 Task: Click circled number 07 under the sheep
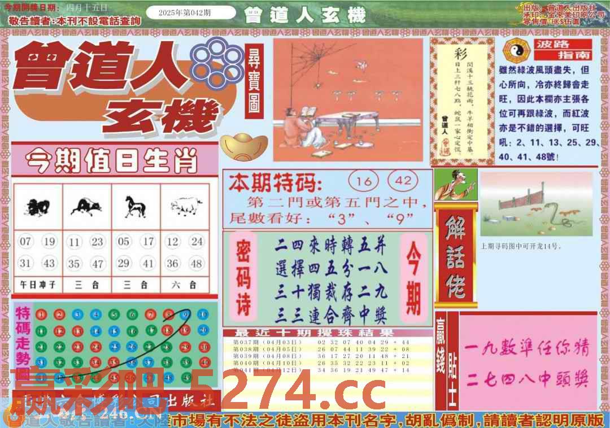tap(25, 242)
